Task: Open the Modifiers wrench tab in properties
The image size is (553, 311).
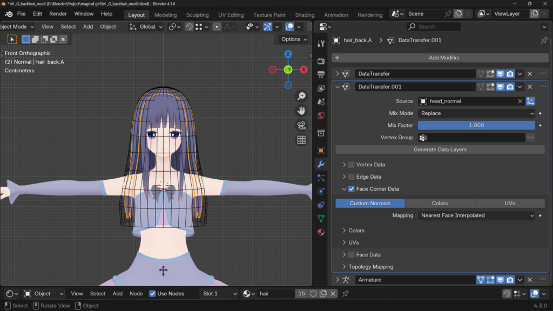Action: click(x=321, y=164)
